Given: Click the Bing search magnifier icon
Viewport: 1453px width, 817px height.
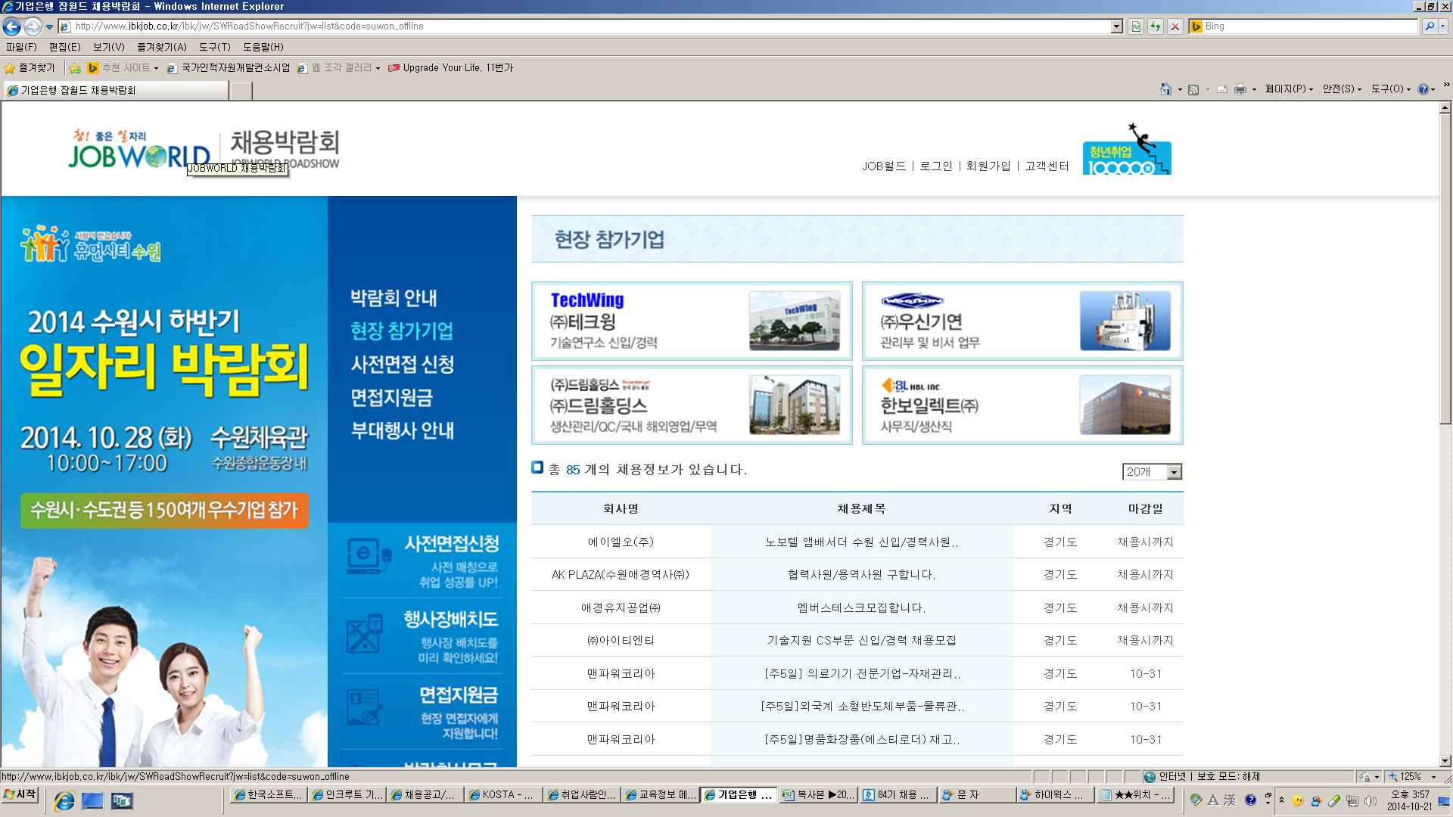Looking at the screenshot, I should pos(1430,26).
